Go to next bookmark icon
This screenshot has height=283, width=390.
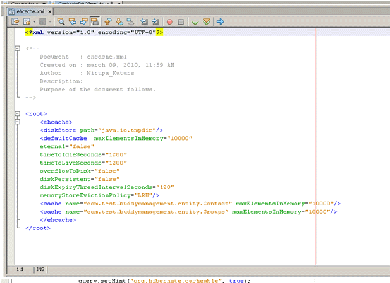click(x=119, y=22)
